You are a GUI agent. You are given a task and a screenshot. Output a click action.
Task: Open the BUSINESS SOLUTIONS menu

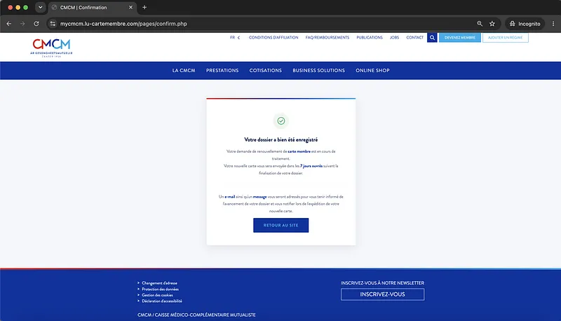click(319, 70)
